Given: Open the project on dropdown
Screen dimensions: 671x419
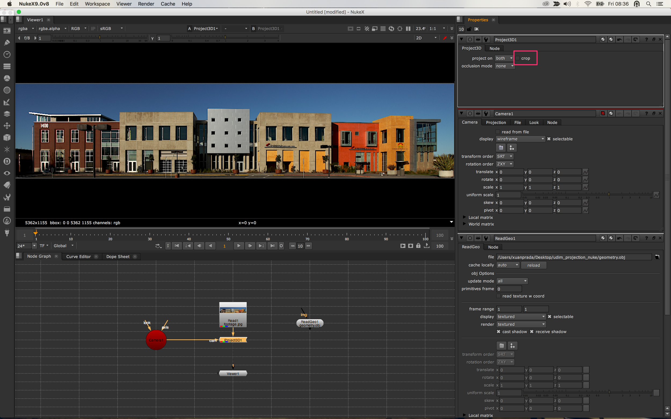Looking at the screenshot, I should click(504, 58).
